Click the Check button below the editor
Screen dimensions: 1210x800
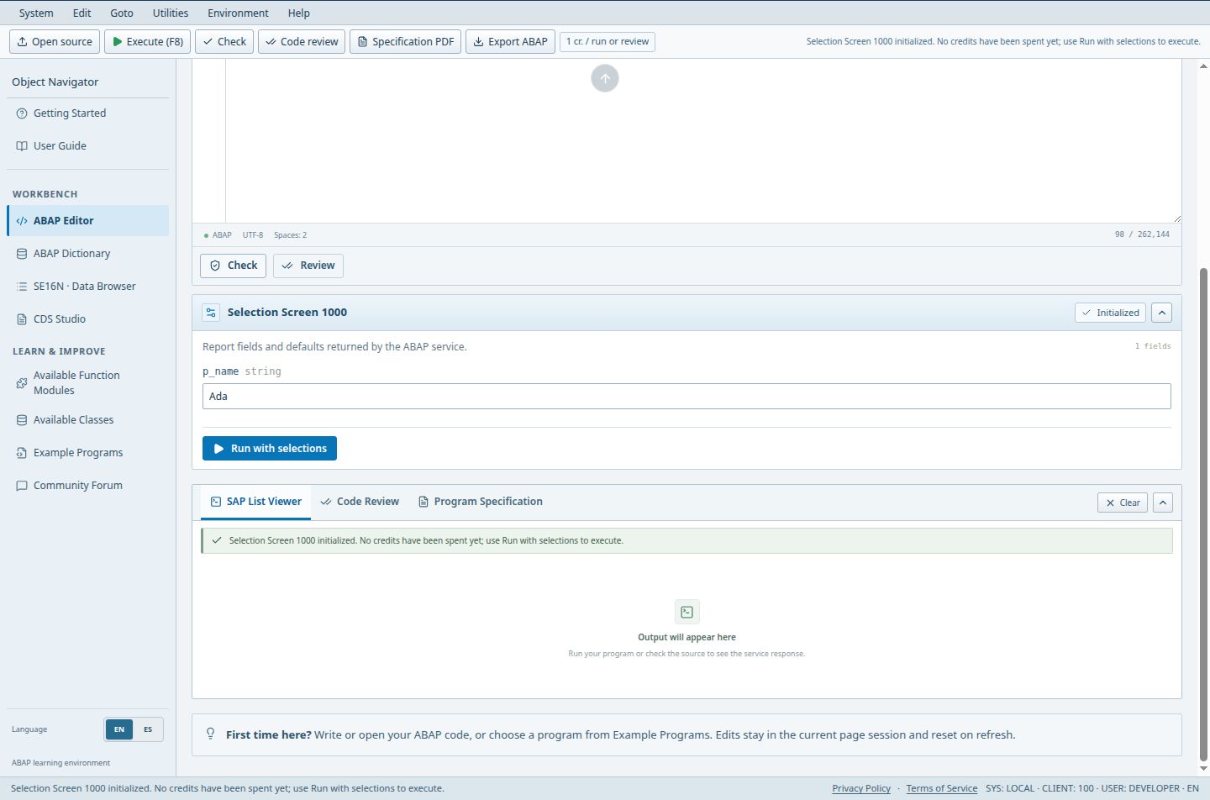point(234,266)
